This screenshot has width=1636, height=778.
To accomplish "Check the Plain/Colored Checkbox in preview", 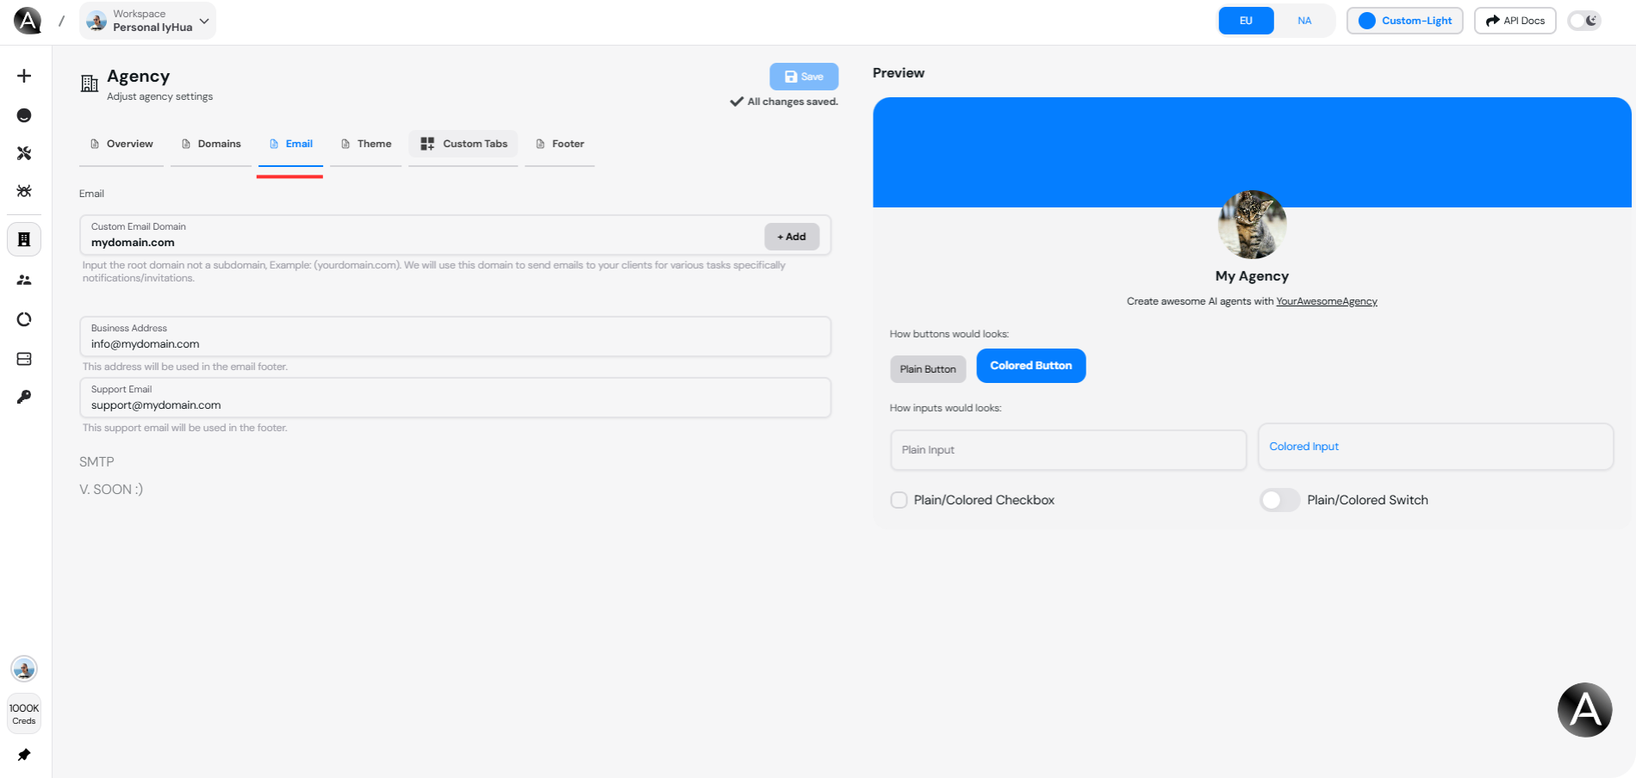I will [899, 499].
